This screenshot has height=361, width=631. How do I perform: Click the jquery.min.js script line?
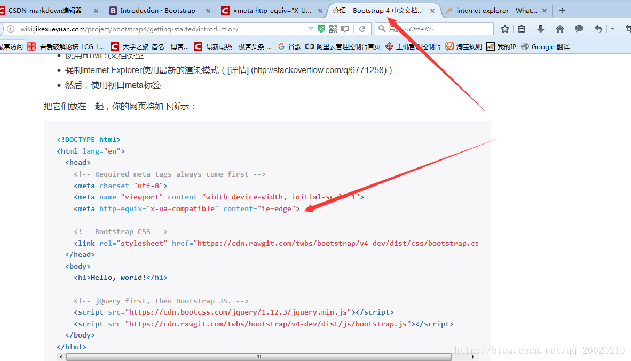tap(233, 312)
